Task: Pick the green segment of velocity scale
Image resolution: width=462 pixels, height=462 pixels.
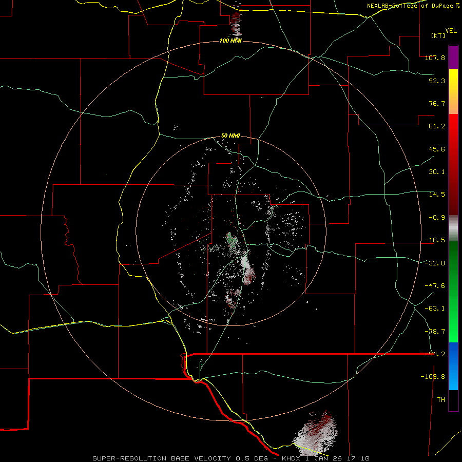Action: 453,292
